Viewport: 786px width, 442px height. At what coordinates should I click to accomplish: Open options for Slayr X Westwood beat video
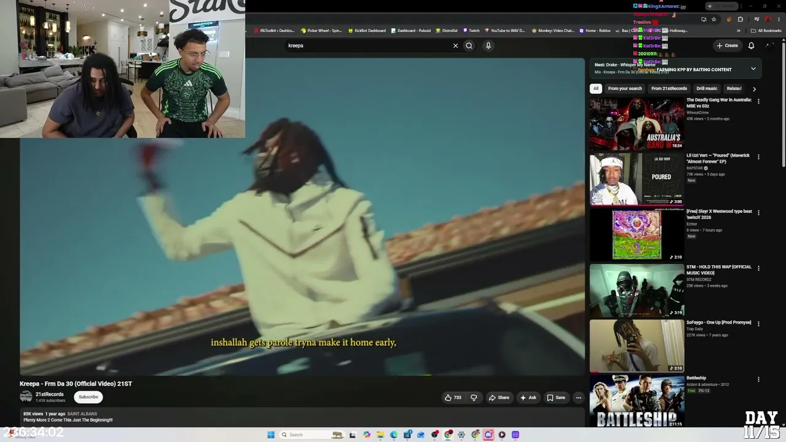[x=758, y=212]
